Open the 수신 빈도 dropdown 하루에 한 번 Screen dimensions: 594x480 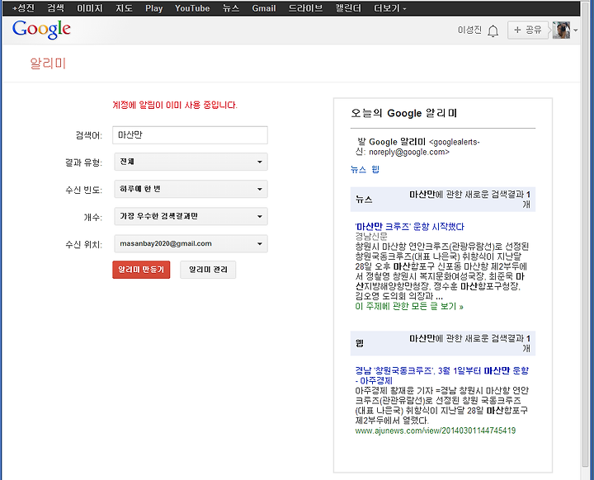point(191,189)
